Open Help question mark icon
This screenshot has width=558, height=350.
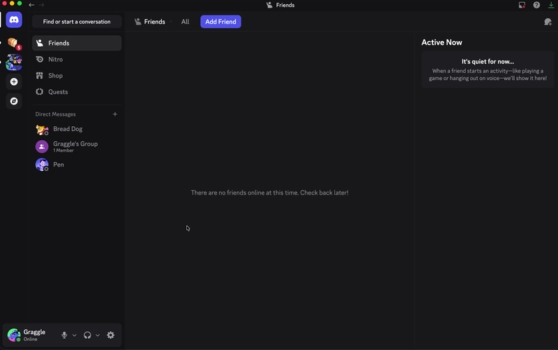click(x=536, y=5)
